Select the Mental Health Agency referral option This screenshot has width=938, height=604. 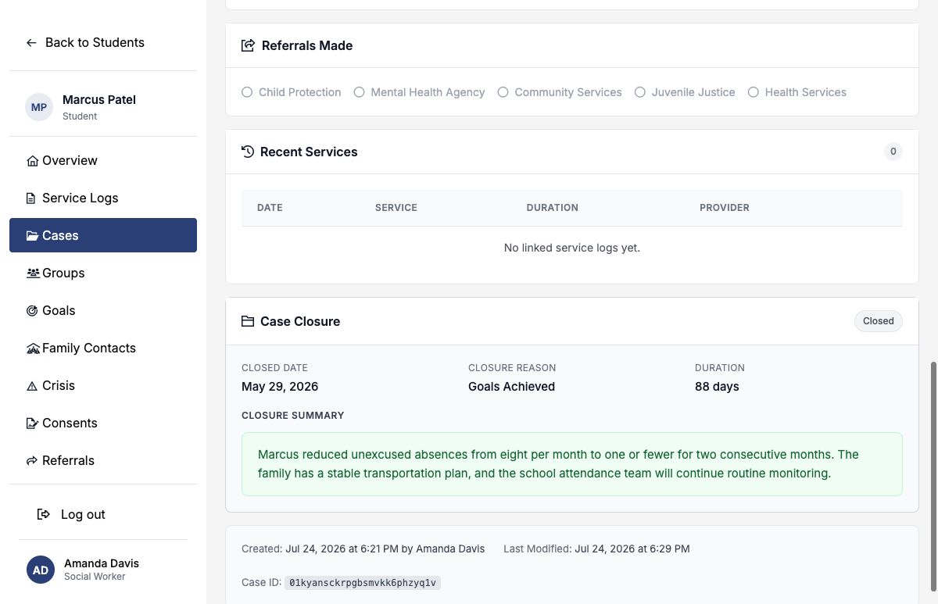pos(360,92)
